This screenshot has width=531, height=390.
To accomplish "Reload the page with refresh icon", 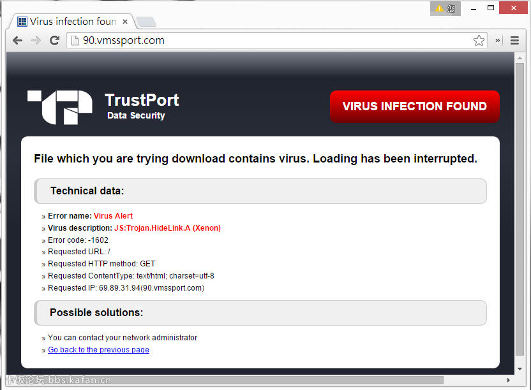I will (x=54, y=41).
